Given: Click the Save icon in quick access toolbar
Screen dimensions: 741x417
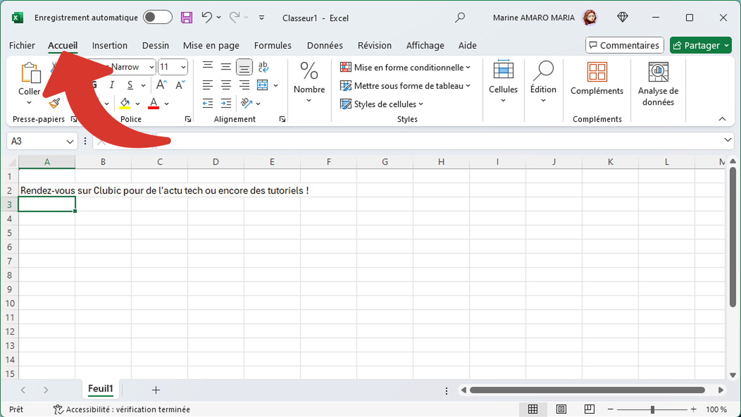Looking at the screenshot, I should pos(187,17).
